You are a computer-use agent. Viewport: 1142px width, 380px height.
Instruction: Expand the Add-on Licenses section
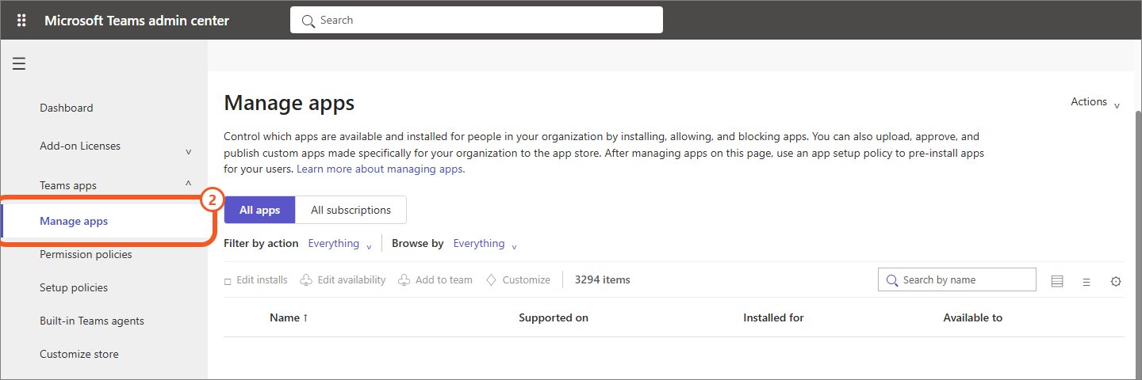188,151
